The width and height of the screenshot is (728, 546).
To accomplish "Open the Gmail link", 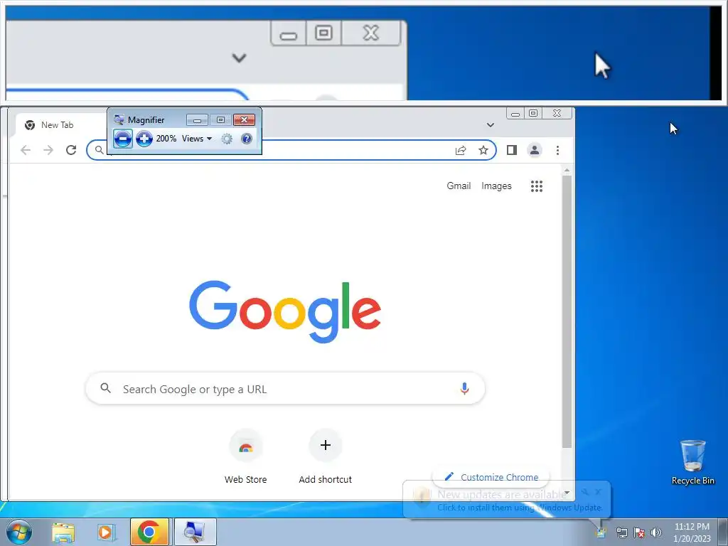I will click(459, 186).
